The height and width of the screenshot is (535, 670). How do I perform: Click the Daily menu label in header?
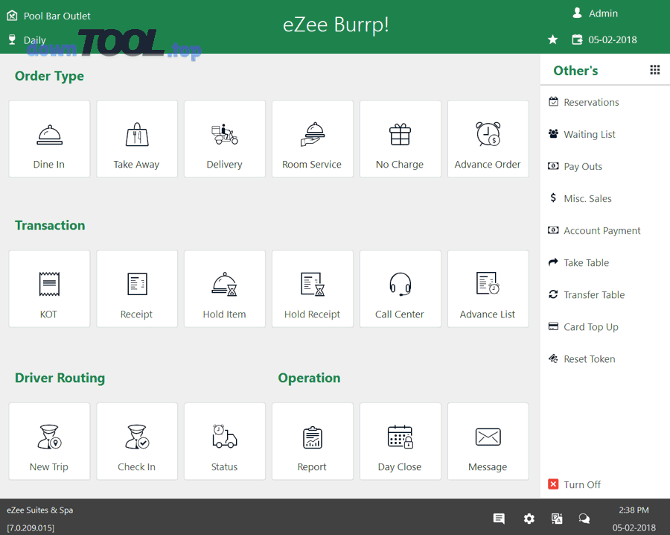pos(34,40)
